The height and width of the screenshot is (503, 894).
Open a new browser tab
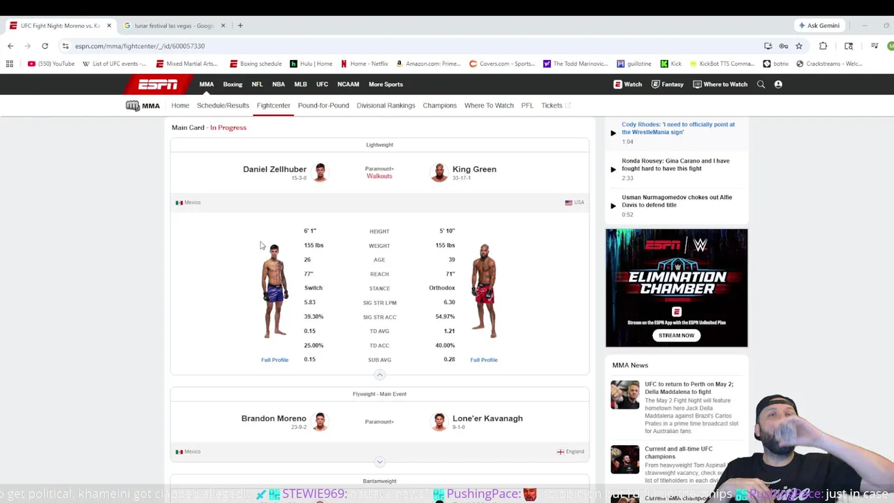[x=240, y=25]
